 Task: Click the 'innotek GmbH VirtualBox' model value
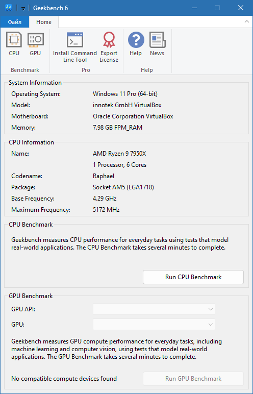tap(127, 105)
